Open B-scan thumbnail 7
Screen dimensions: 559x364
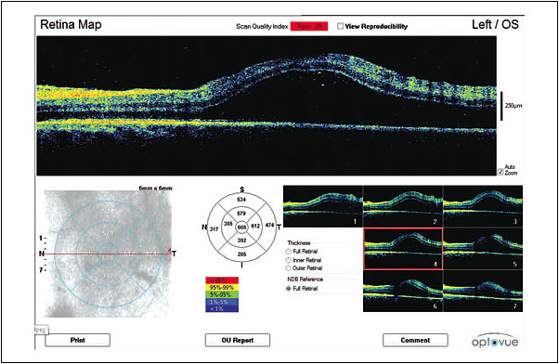[x=483, y=291]
